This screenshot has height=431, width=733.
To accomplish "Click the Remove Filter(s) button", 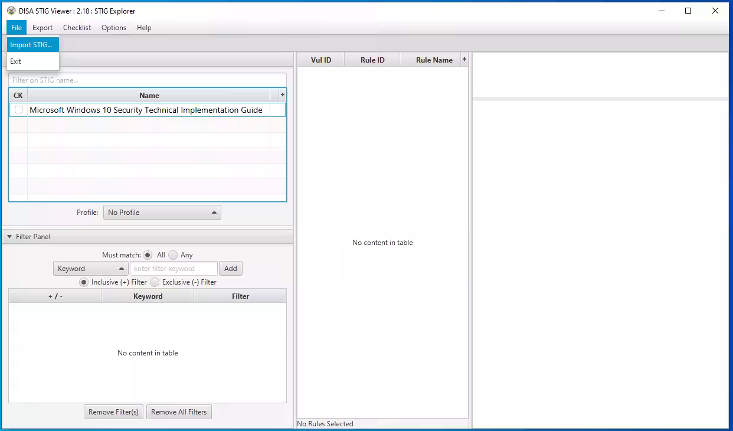I will [x=113, y=412].
